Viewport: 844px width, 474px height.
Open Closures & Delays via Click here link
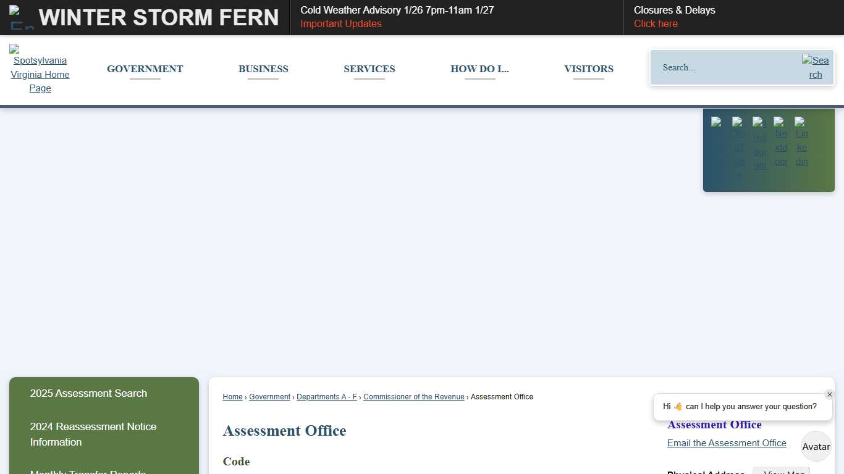pos(656,23)
